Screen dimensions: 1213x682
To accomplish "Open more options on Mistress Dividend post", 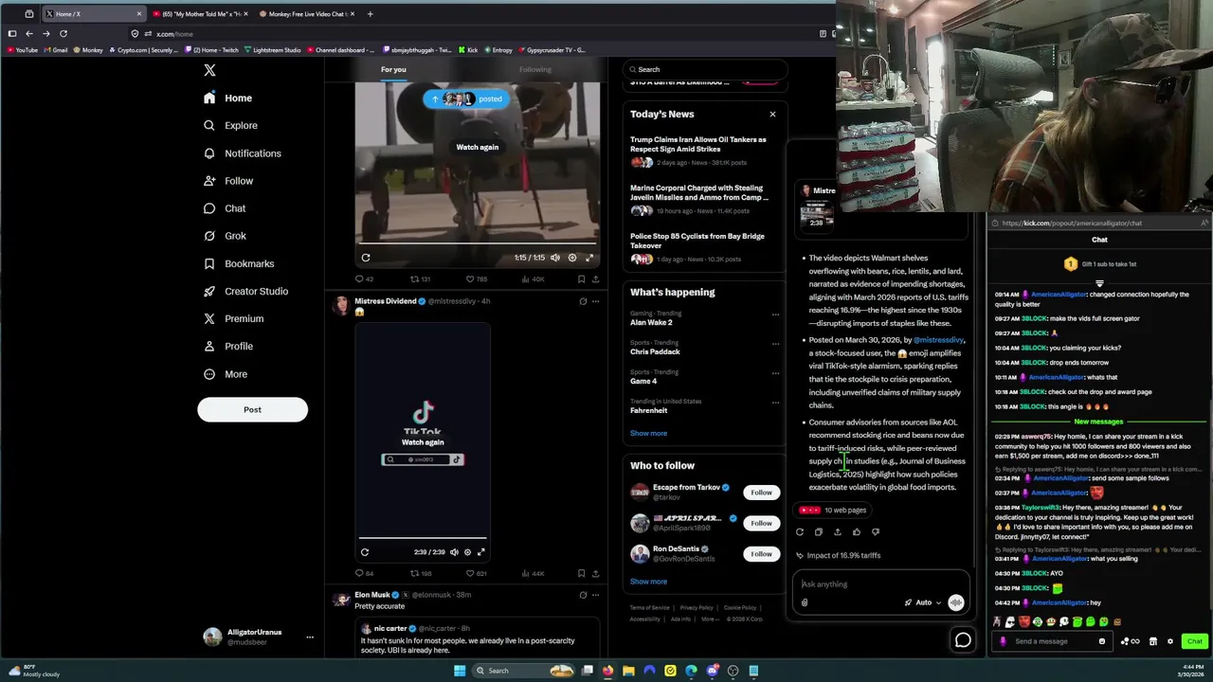I will point(595,301).
